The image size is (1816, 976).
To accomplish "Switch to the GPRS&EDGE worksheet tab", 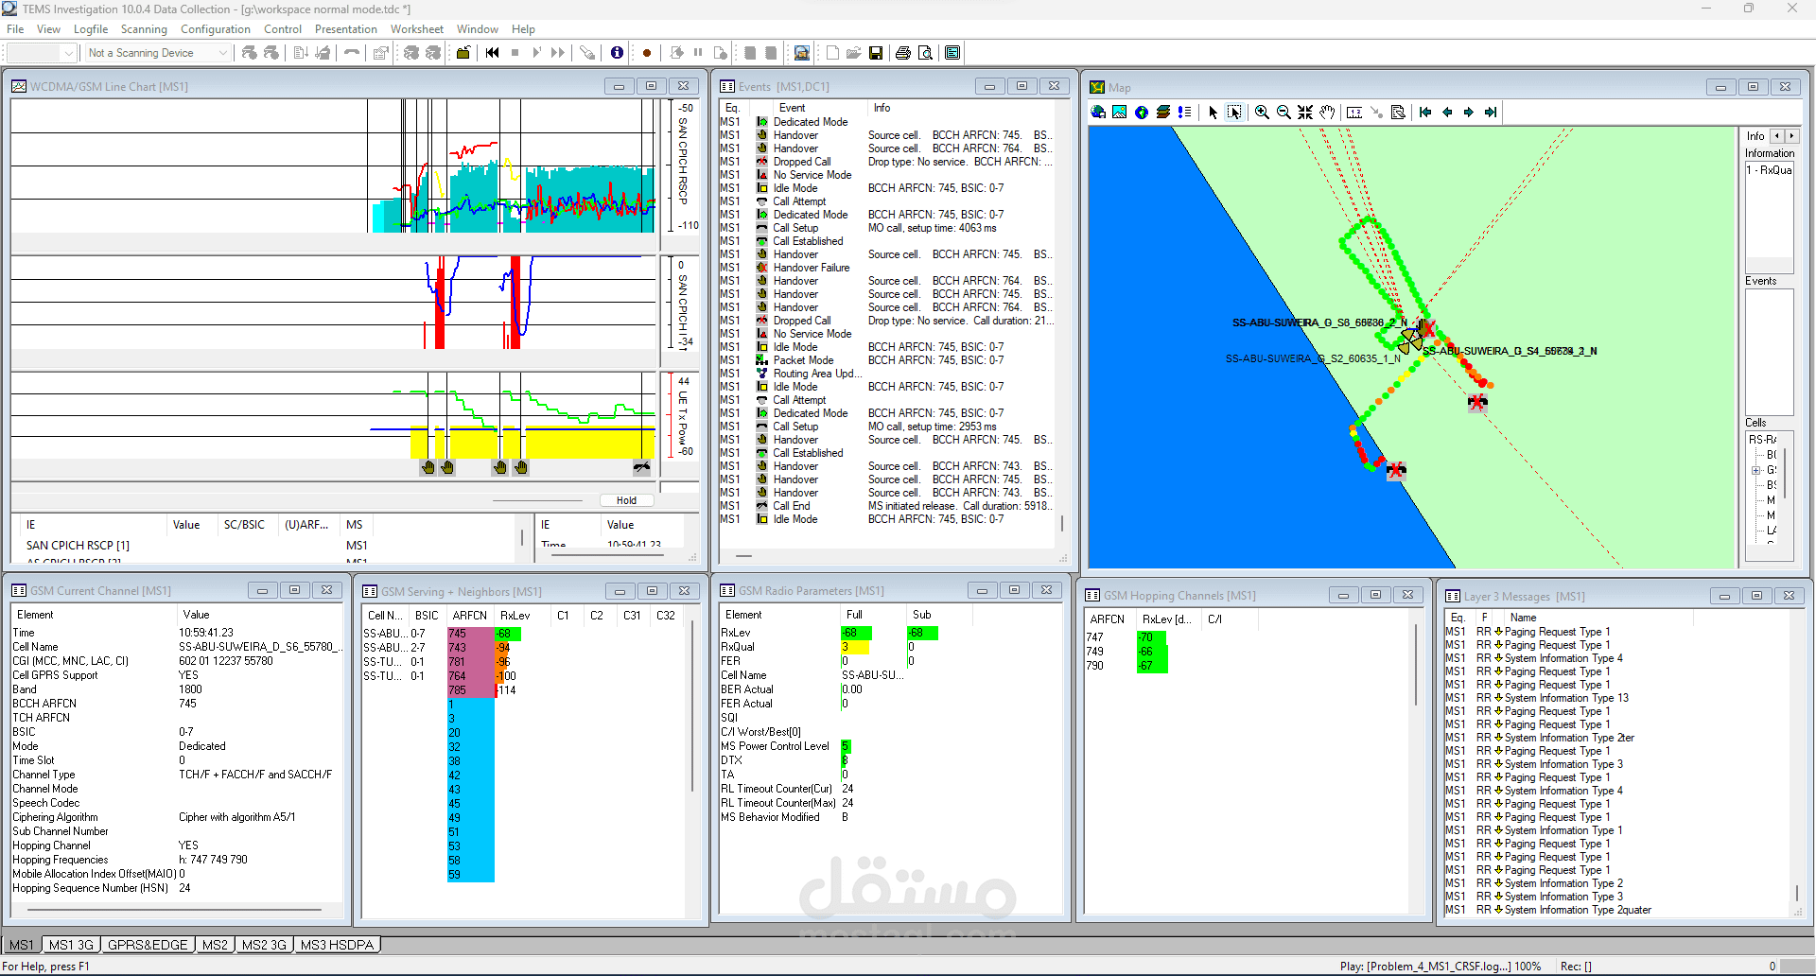I will pyautogui.click(x=148, y=945).
